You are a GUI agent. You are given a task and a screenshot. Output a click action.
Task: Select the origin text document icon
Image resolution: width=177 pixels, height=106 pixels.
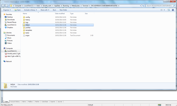(x=24, y=36)
